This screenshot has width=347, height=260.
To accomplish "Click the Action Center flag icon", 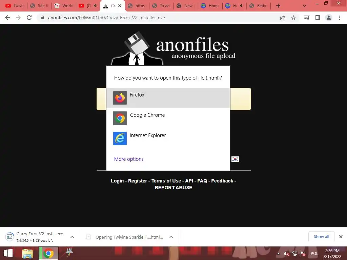I will click(x=303, y=254).
